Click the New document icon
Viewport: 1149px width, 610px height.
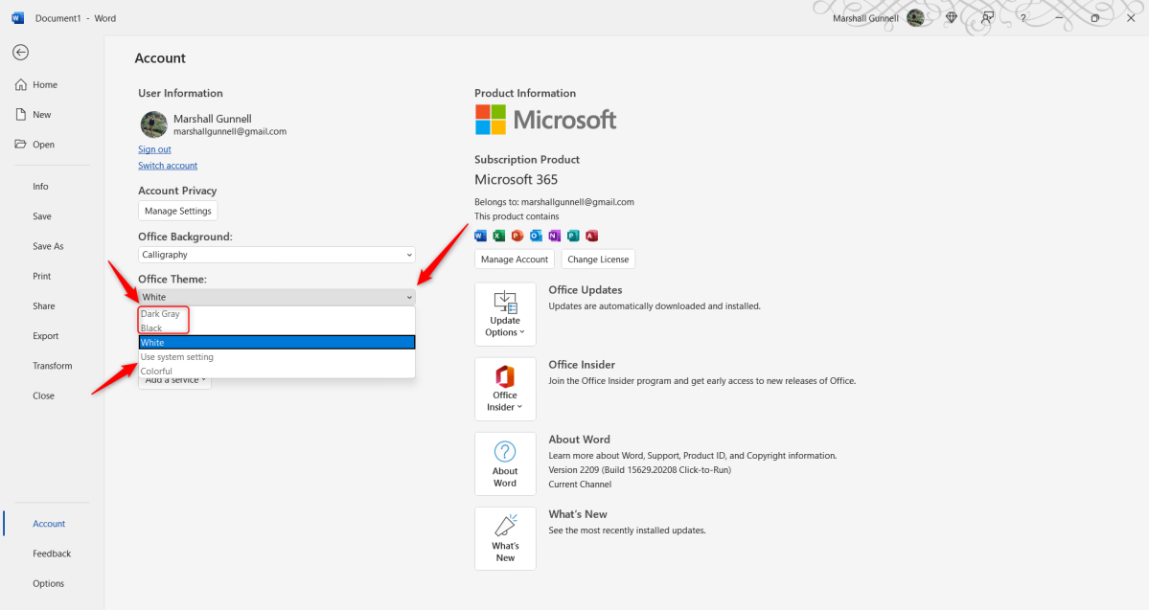tap(20, 114)
